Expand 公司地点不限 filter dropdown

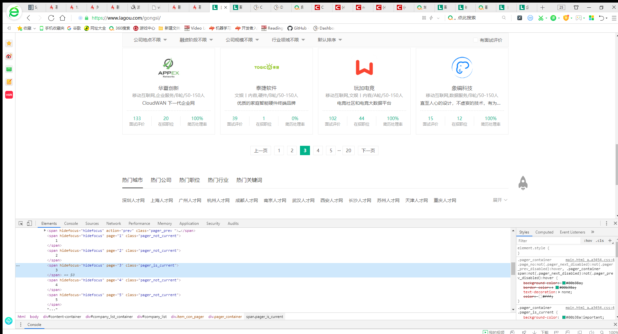[150, 40]
